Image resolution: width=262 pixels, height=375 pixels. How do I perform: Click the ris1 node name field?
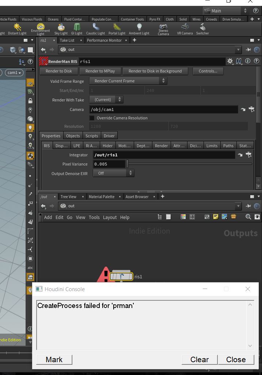[x=152, y=62]
